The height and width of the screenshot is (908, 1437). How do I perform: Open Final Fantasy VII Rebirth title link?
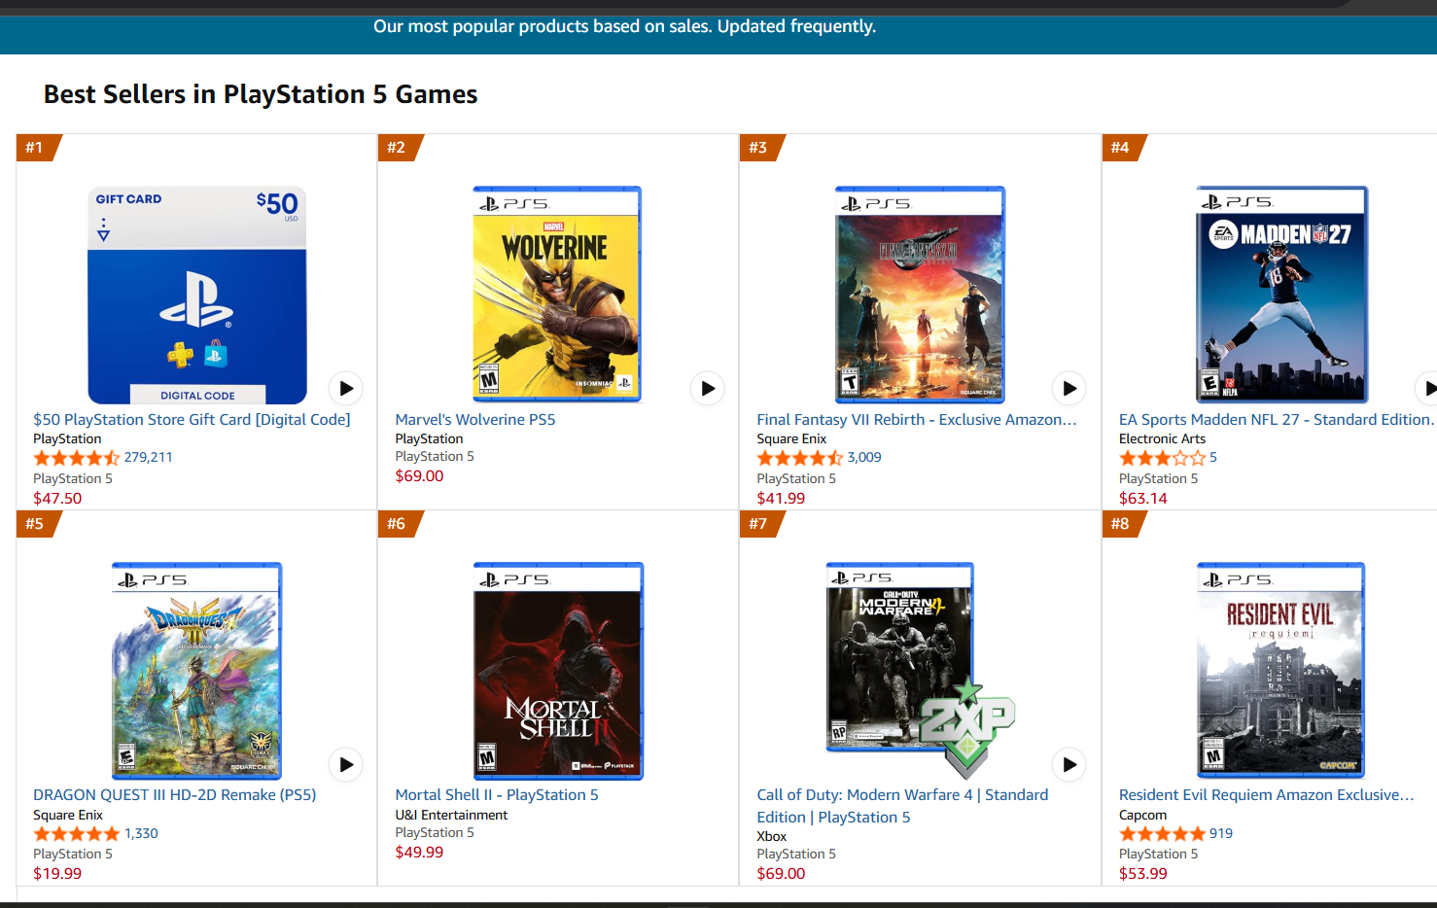coord(917,420)
